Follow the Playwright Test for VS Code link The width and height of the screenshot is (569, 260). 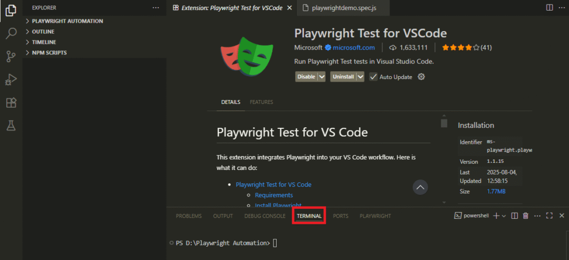273,184
